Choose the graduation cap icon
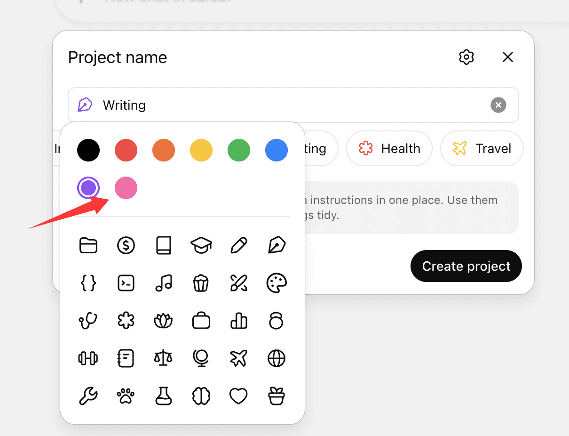The width and height of the screenshot is (569, 436). coord(201,245)
